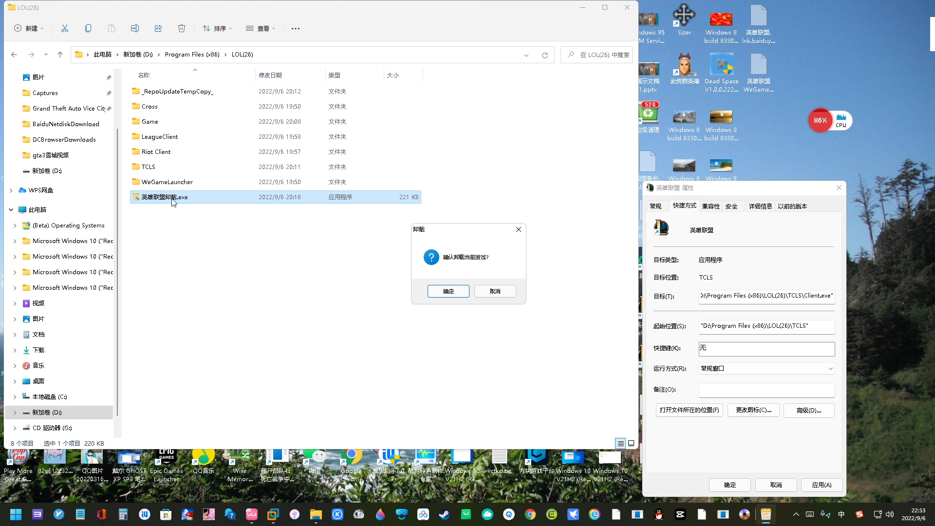This screenshot has height=526, width=935.
Task: Expand the CD 驱动器 (G:) tree node
Action: click(15, 428)
